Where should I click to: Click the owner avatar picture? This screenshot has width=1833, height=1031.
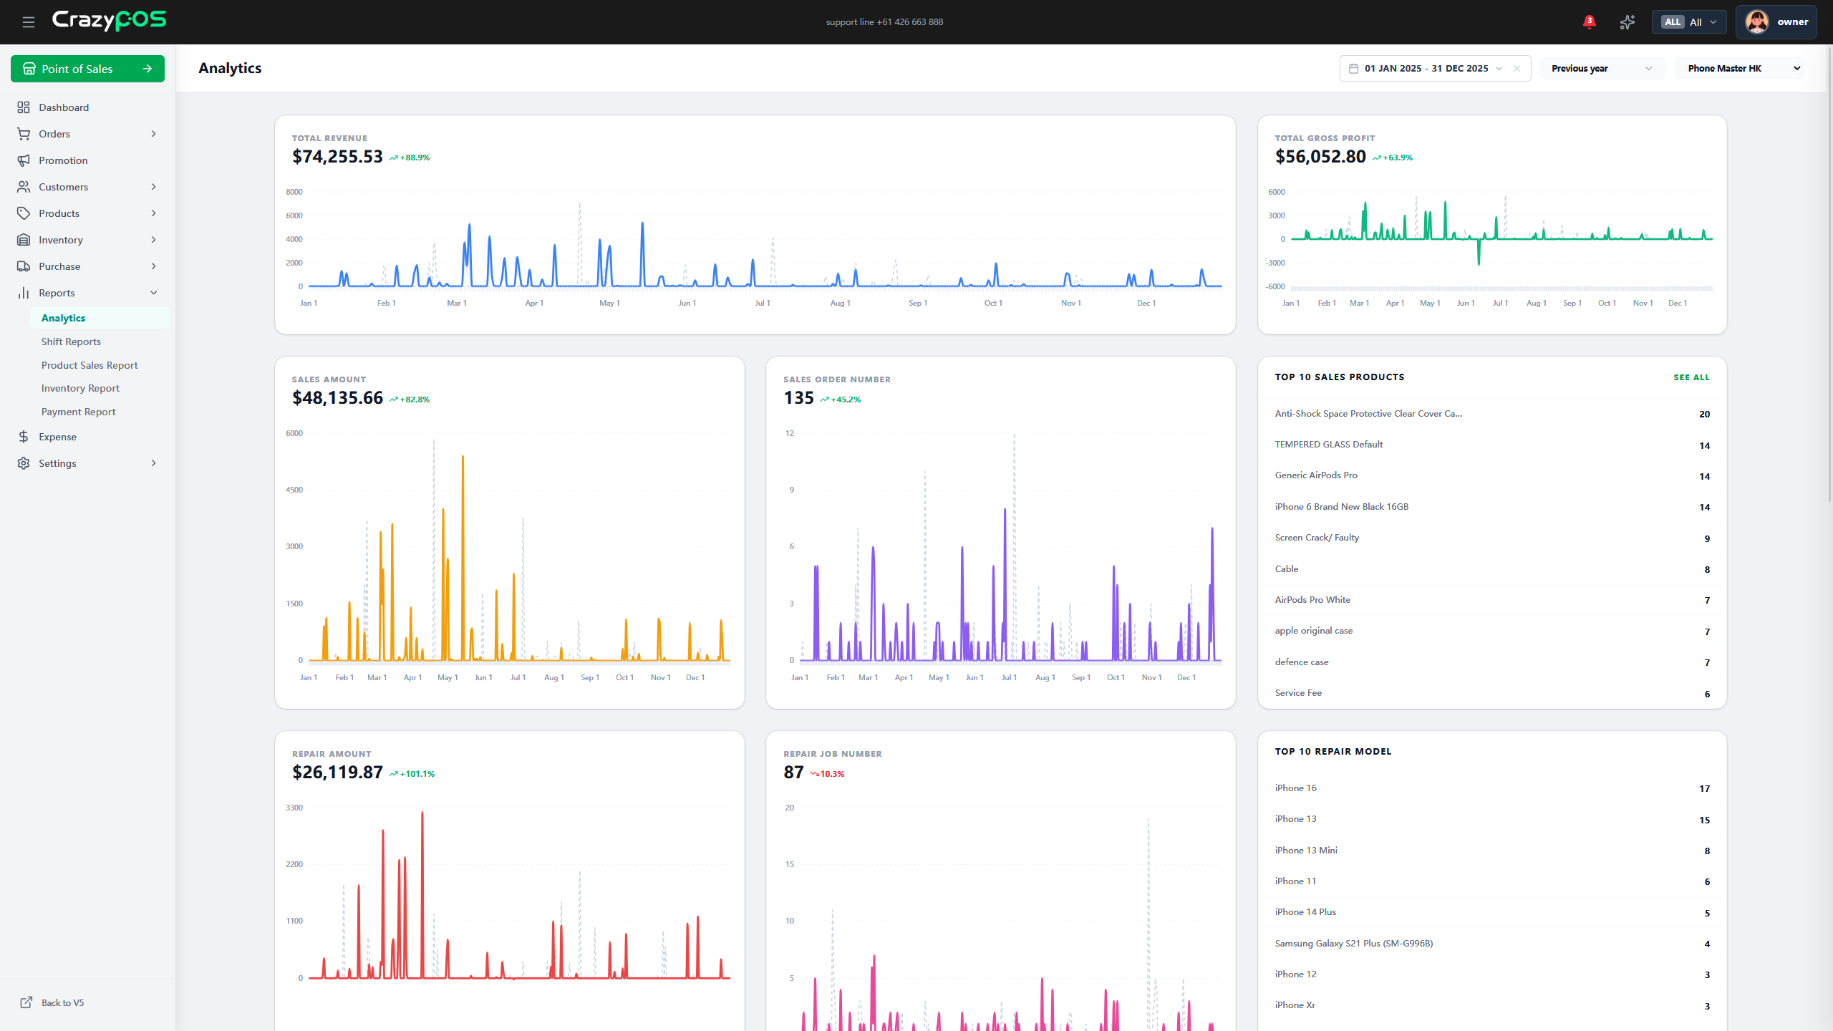(1757, 22)
